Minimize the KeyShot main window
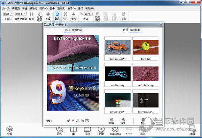The height and width of the screenshot is (139, 202). point(183,2)
